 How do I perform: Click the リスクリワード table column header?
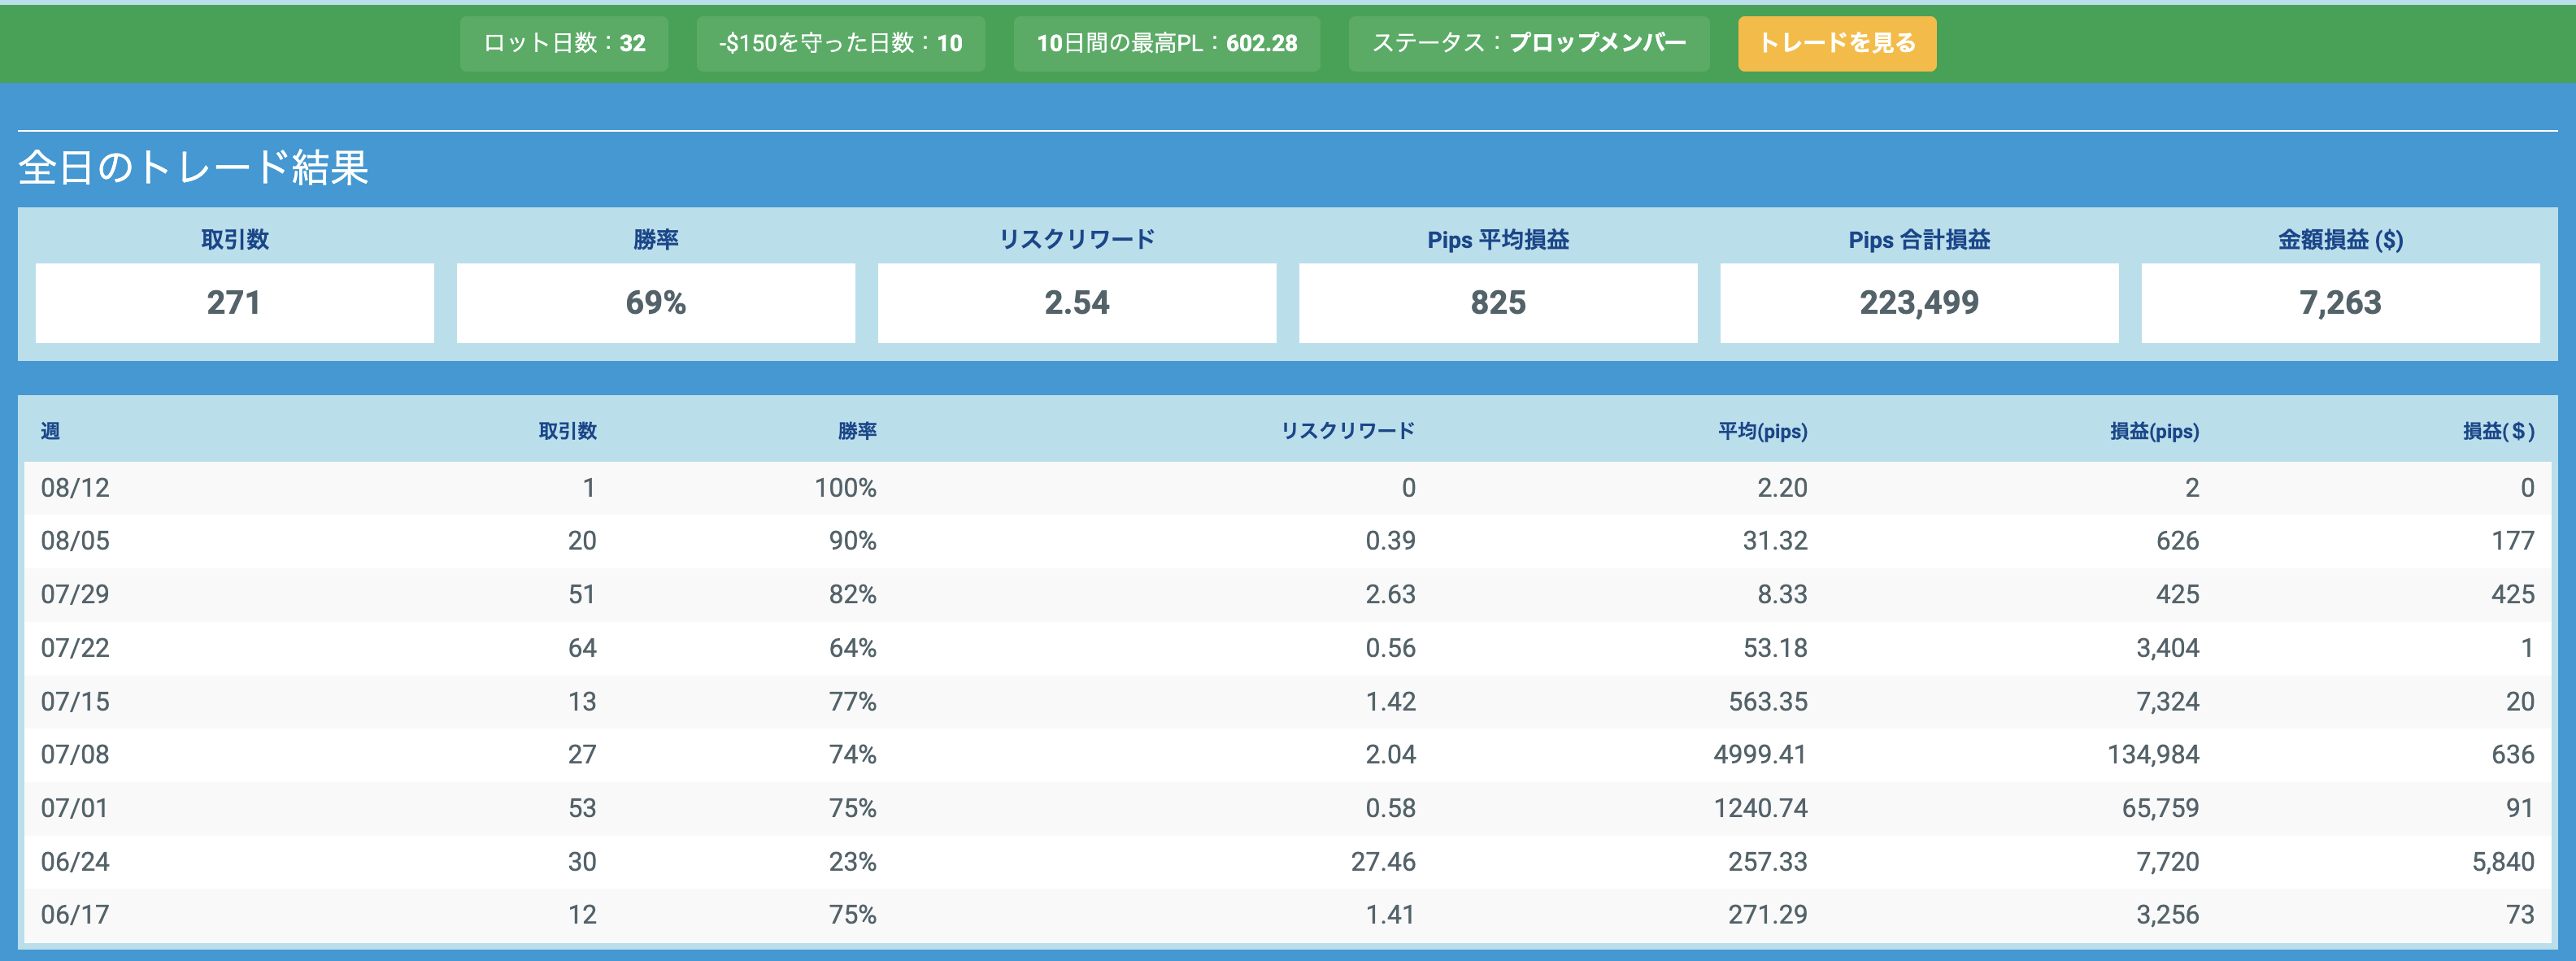click(1348, 431)
